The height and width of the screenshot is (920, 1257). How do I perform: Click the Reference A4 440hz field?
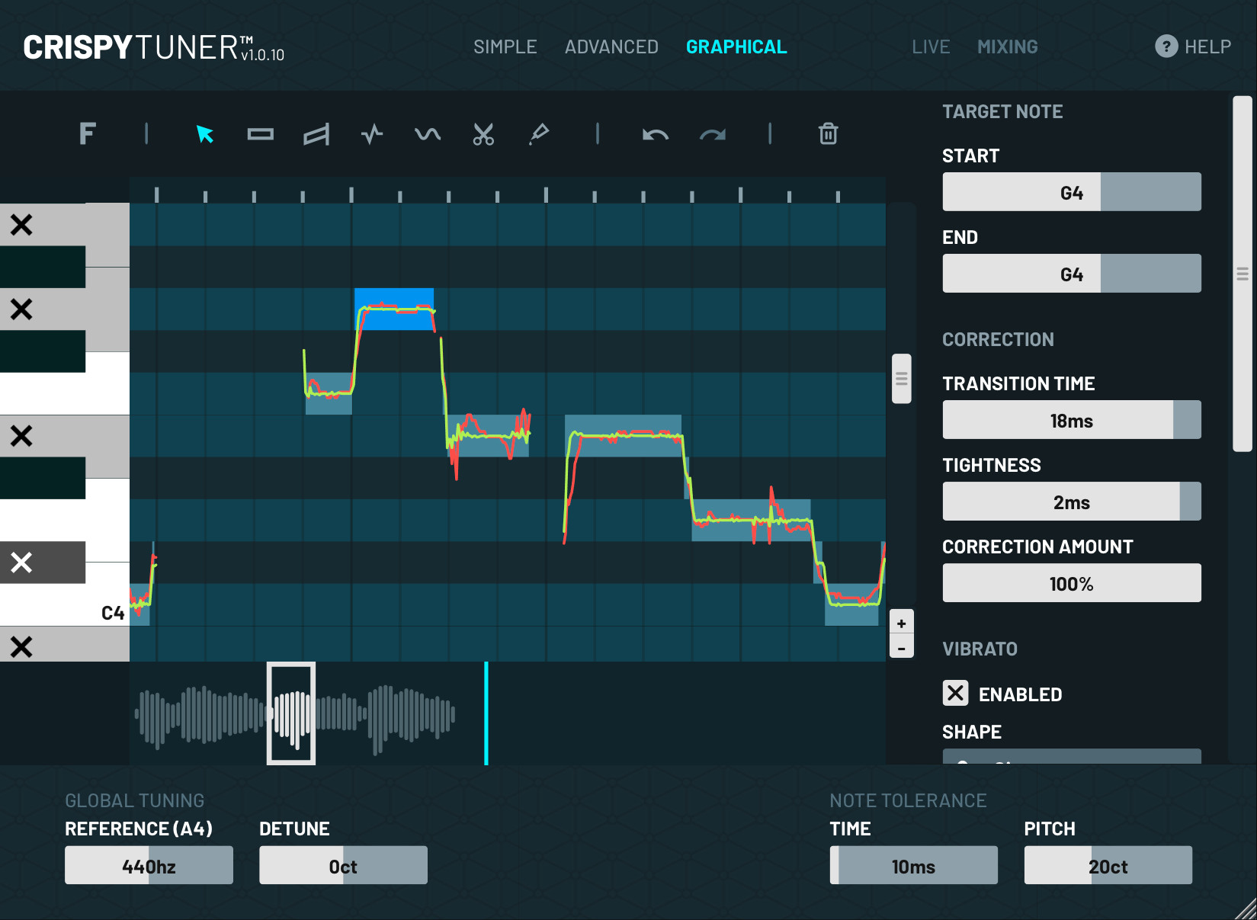pos(149,866)
